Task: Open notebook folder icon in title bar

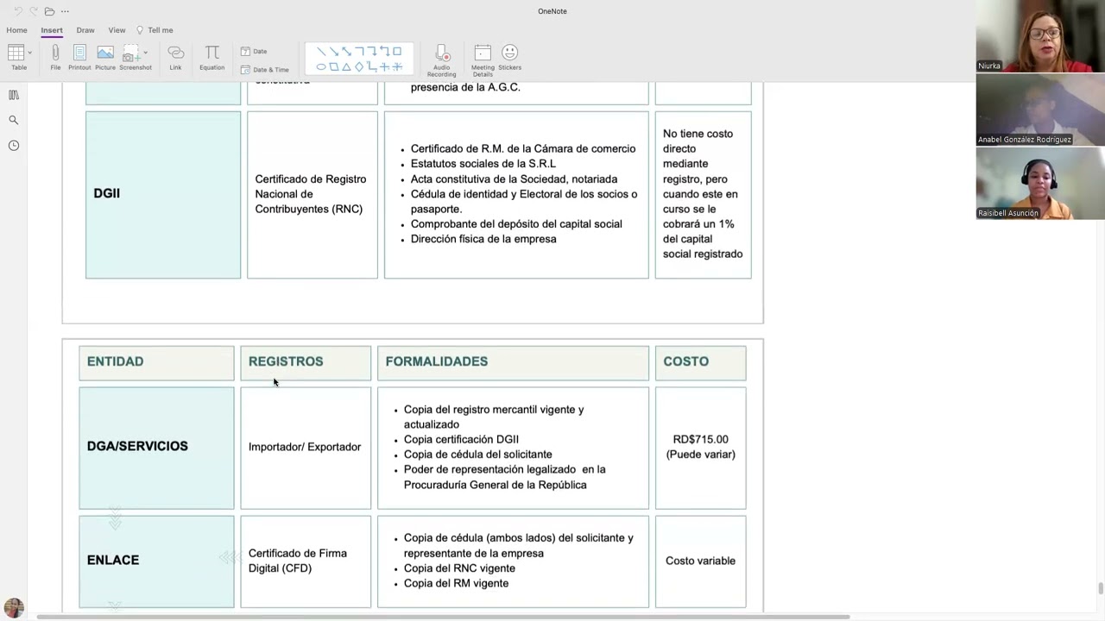Action: (x=49, y=11)
